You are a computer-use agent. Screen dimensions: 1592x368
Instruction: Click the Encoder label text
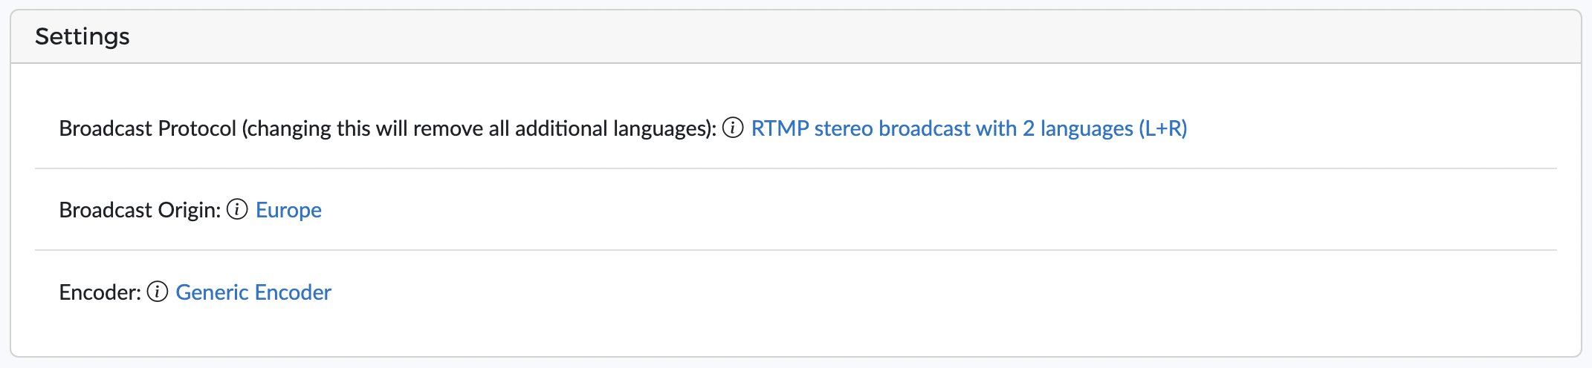click(100, 292)
